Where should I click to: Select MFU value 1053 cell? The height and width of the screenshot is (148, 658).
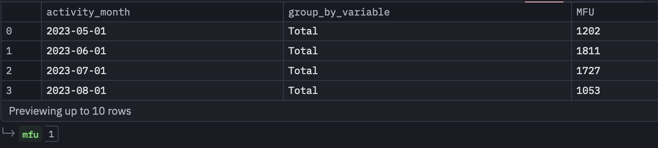(615, 91)
